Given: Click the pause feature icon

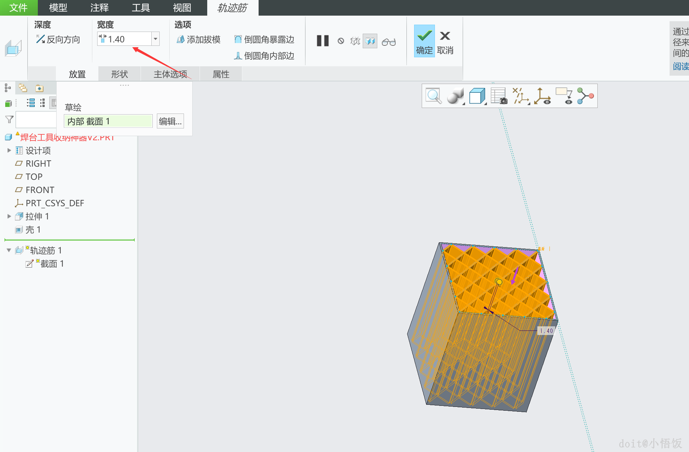Looking at the screenshot, I should pyautogui.click(x=322, y=41).
